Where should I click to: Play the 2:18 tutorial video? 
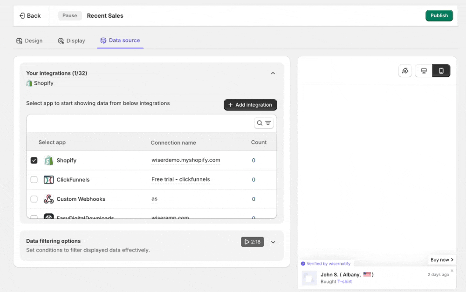(252, 242)
